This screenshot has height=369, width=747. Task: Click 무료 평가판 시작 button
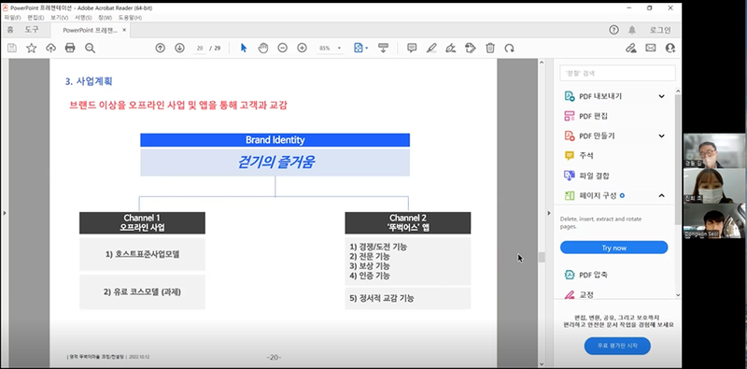point(617,346)
